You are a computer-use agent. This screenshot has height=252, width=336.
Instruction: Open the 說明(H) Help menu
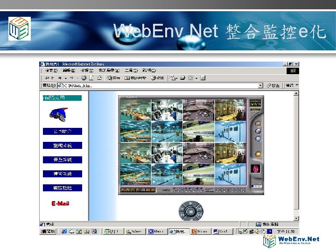point(149,70)
